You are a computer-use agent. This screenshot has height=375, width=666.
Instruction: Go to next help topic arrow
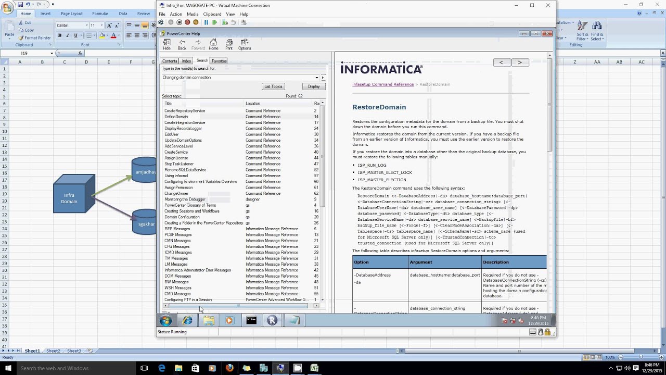519,63
